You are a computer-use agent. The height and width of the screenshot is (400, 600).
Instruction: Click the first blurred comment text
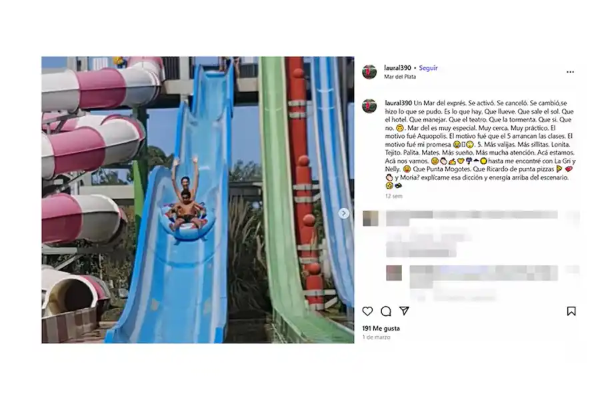pos(471,233)
